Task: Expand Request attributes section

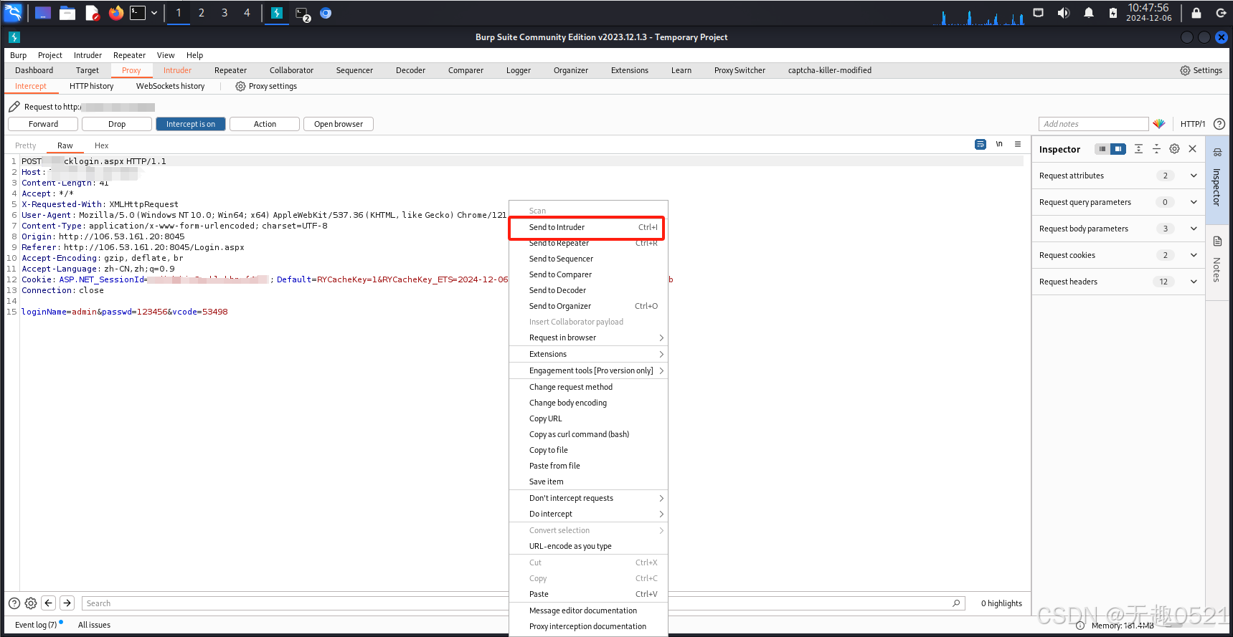Action: pyautogui.click(x=1194, y=176)
